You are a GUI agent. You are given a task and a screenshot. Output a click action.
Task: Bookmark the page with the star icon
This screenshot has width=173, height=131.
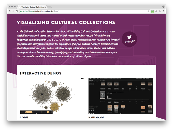(148, 11)
